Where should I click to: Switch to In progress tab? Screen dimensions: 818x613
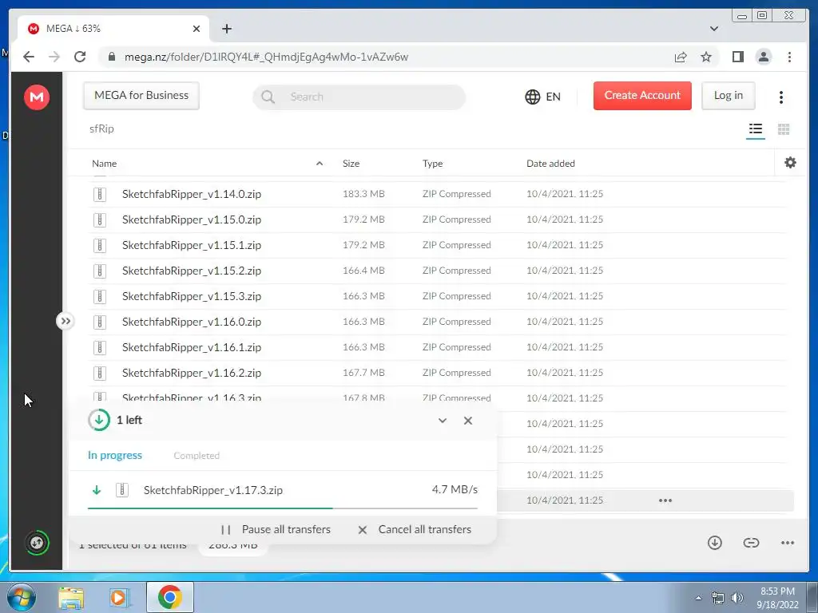[x=115, y=455]
